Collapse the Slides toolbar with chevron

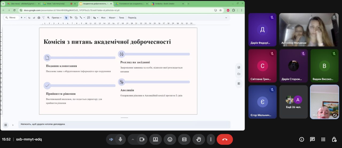coord(226,18)
